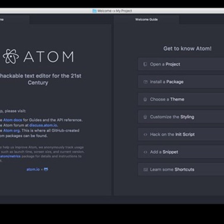Open the Atom docs link
This screenshot has height=224, width=224.
point(12,120)
